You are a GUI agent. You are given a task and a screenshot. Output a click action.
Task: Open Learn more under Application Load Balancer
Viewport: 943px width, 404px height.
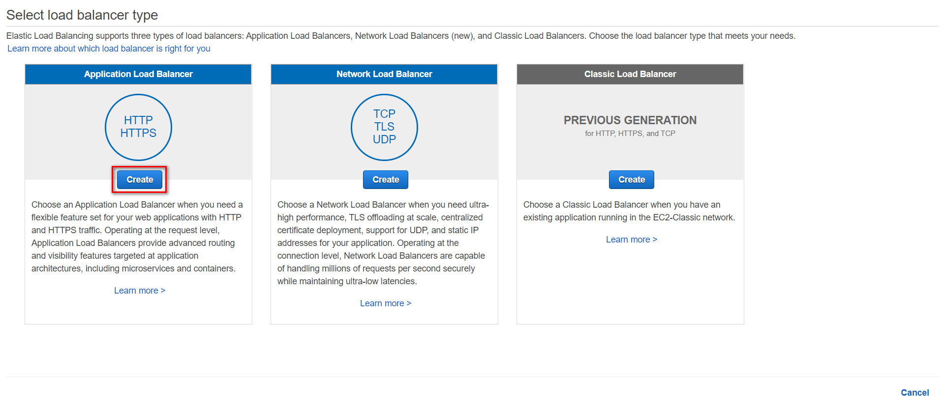pos(140,291)
